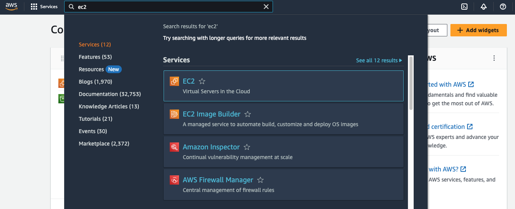Favorite Amazon Inspector with its star

tap(247, 147)
